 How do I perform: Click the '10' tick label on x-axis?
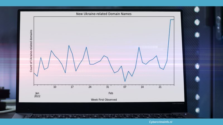[55, 87]
